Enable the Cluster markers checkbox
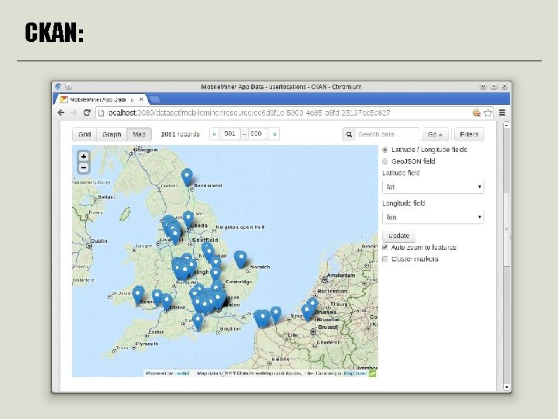558x419 pixels. pos(385,259)
